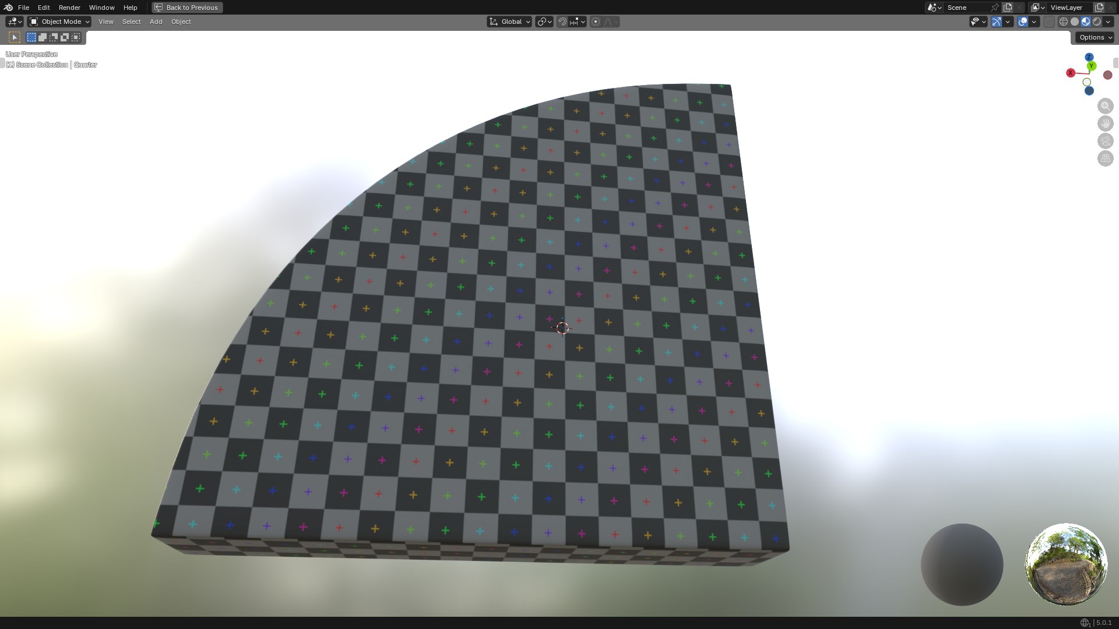Edit the ViewLayer name field
The width and height of the screenshot is (1119, 629).
1070,8
